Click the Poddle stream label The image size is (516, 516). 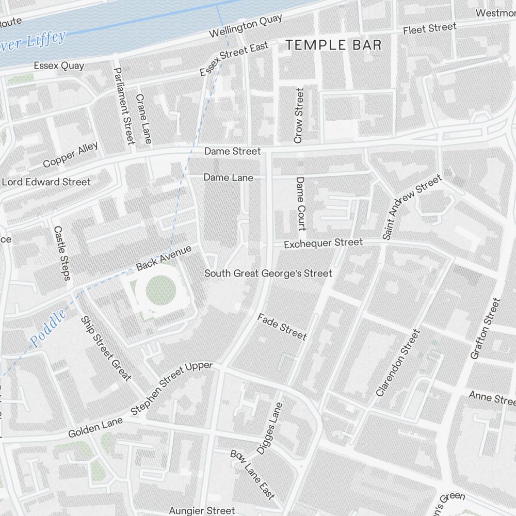[48, 328]
